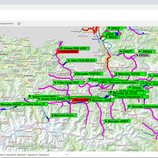Viewport: 158px width, 158px height.
Task: Click the Hallein place name on map
Action: [95, 39]
